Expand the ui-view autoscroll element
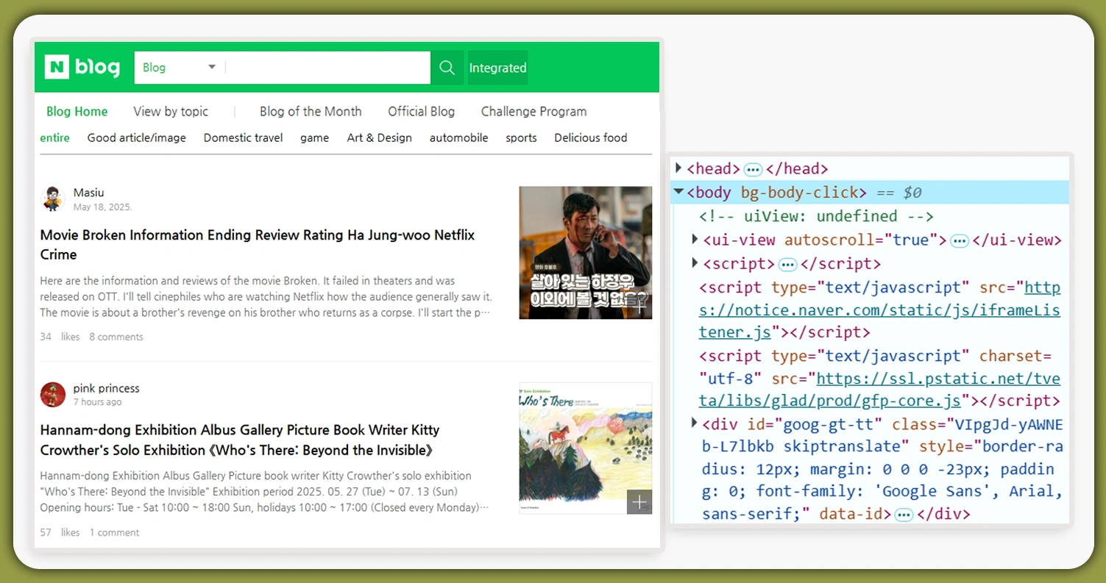Viewport: 1106px width, 583px height. point(695,240)
